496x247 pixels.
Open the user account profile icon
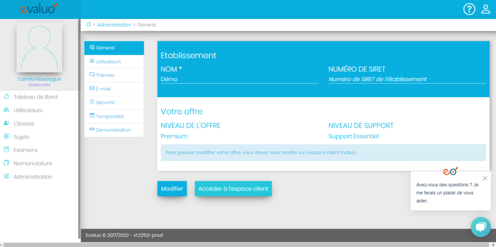(485, 9)
